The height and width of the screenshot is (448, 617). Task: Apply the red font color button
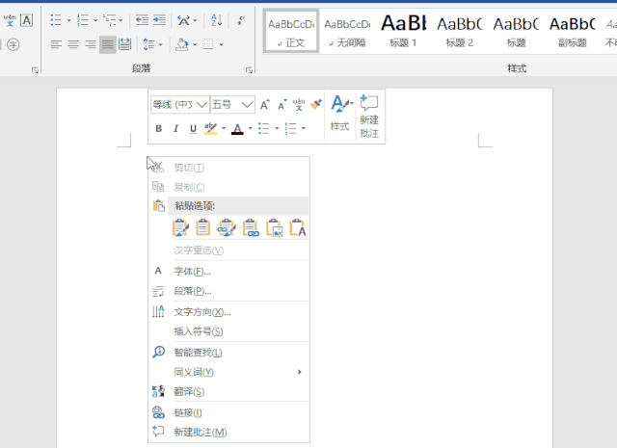pyautogui.click(x=236, y=128)
